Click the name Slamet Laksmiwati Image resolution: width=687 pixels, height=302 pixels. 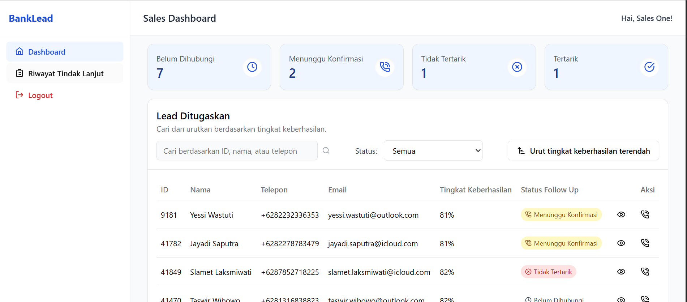[x=221, y=272]
